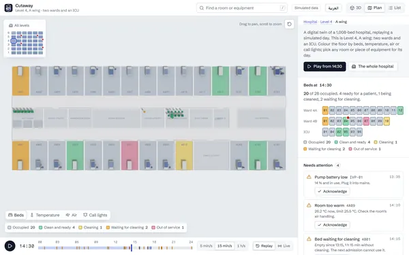Click the magnifier icon in the search box
This screenshot has height=255, width=409.
coord(202,8)
